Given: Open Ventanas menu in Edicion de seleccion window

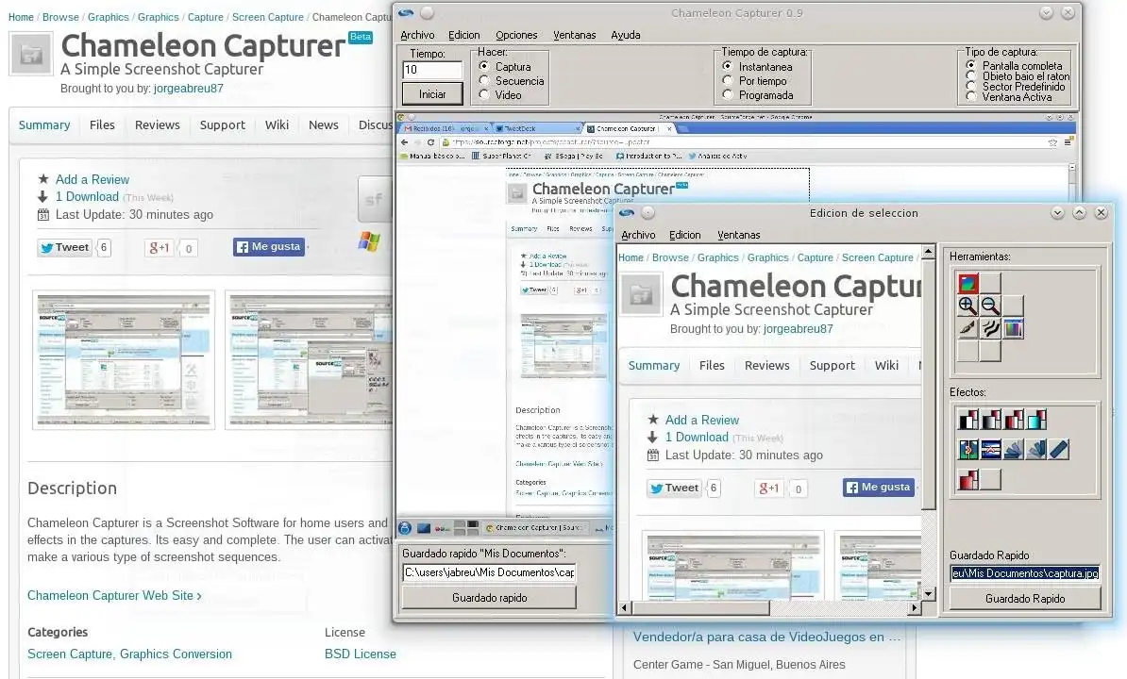Looking at the screenshot, I should (x=738, y=235).
